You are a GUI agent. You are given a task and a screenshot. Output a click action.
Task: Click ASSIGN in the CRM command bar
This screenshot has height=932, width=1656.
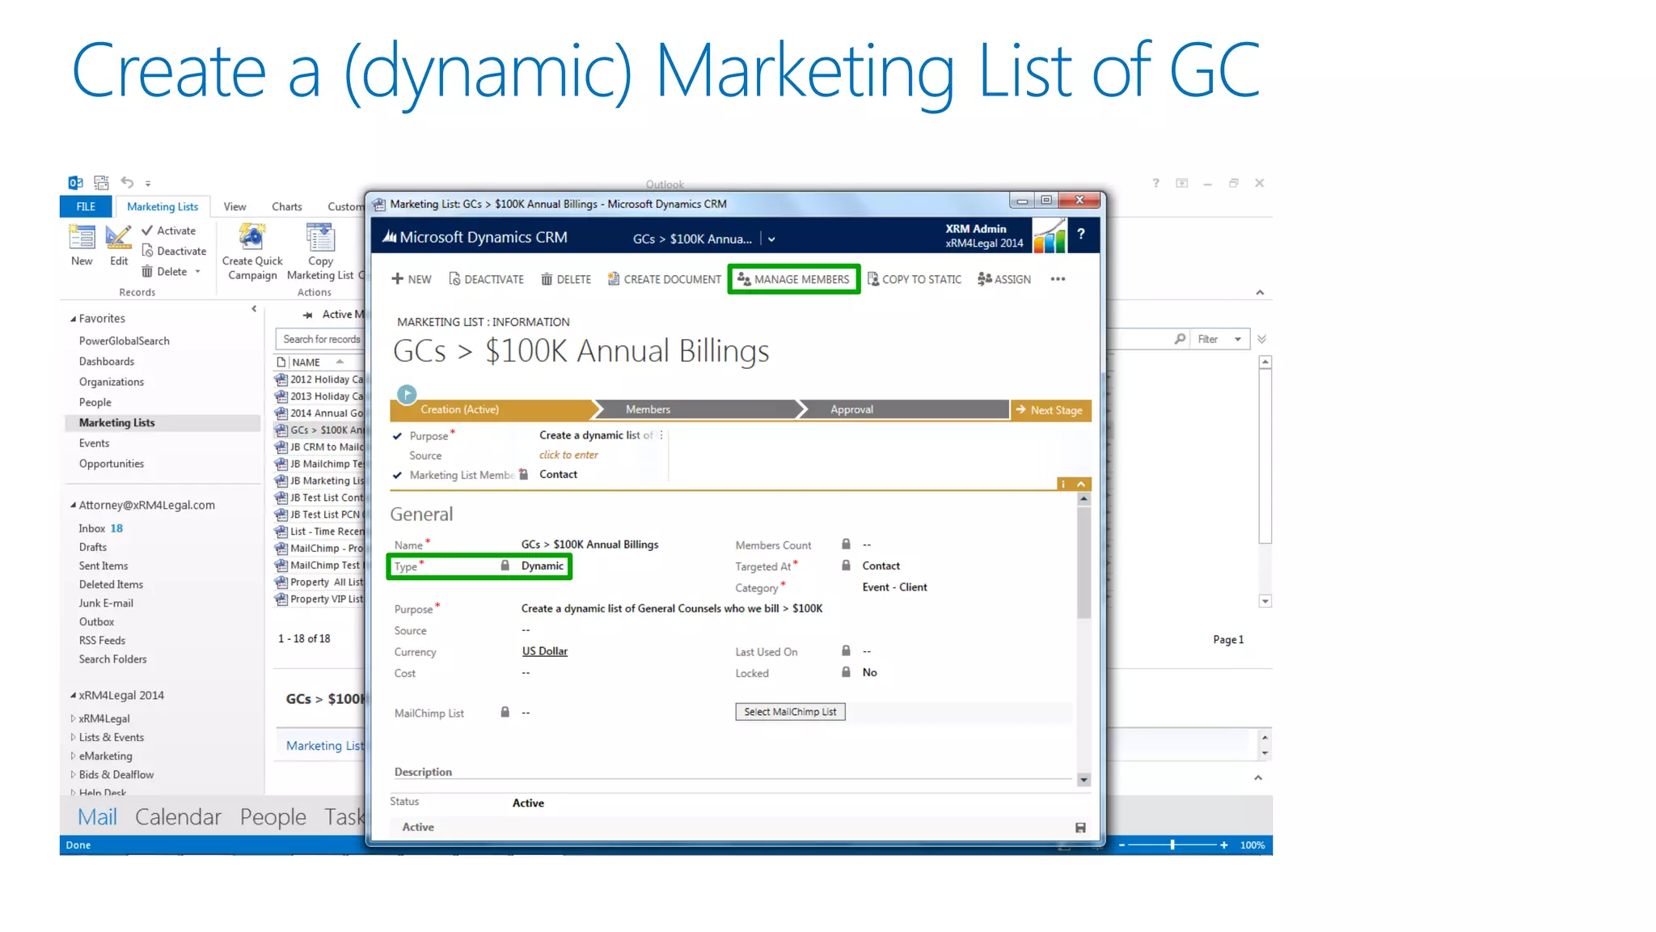[x=1004, y=279]
